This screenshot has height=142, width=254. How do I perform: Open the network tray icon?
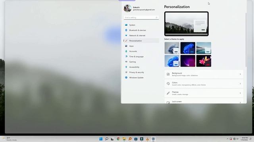pos(234,139)
